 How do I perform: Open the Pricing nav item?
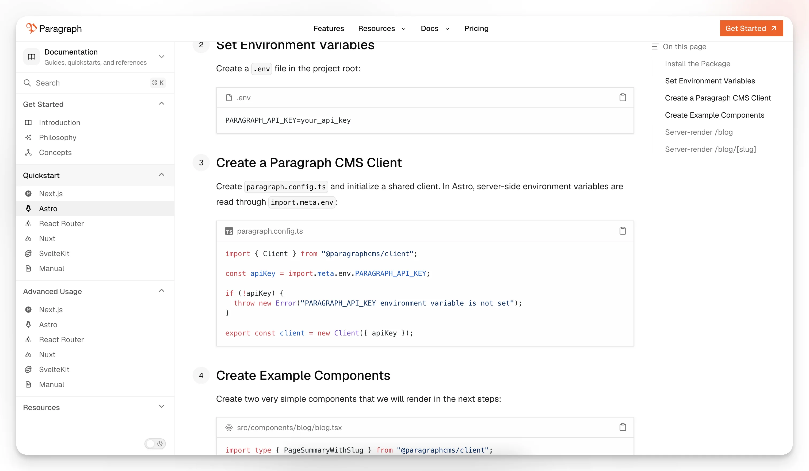coord(476,29)
